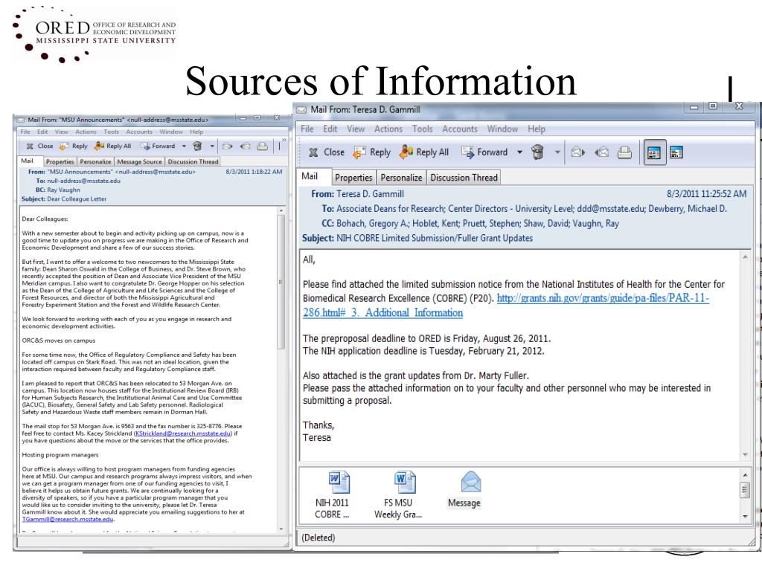Open View menu in Gammill mail window
Viewport: 762px width, 571px height.
coord(356,129)
